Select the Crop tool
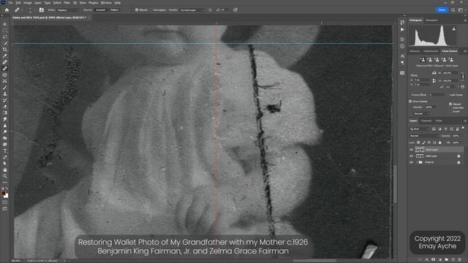 [5, 50]
